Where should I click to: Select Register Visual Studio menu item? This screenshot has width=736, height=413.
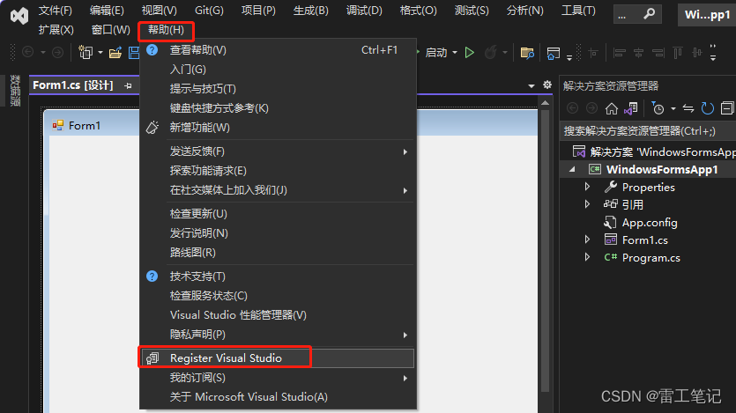click(x=278, y=358)
